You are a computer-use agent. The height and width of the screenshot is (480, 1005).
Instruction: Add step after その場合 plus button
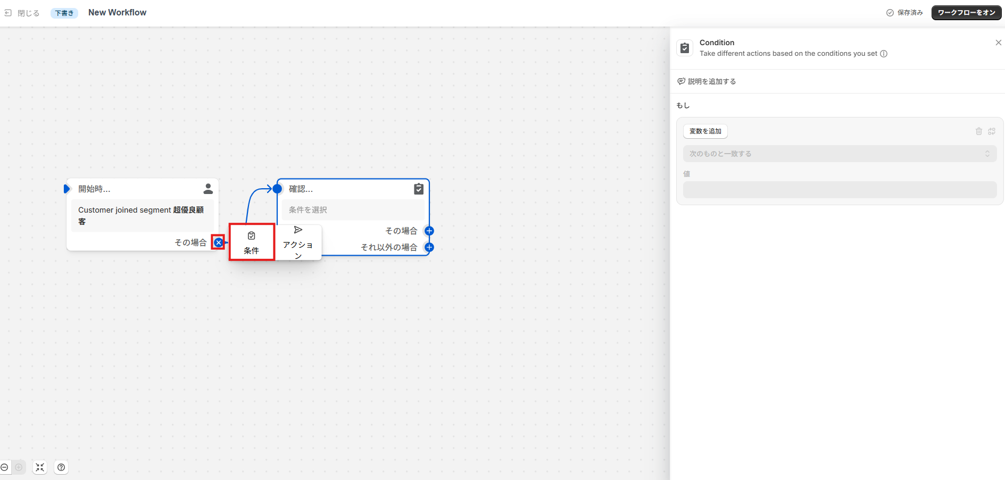pyautogui.click(x=429, y=231)
